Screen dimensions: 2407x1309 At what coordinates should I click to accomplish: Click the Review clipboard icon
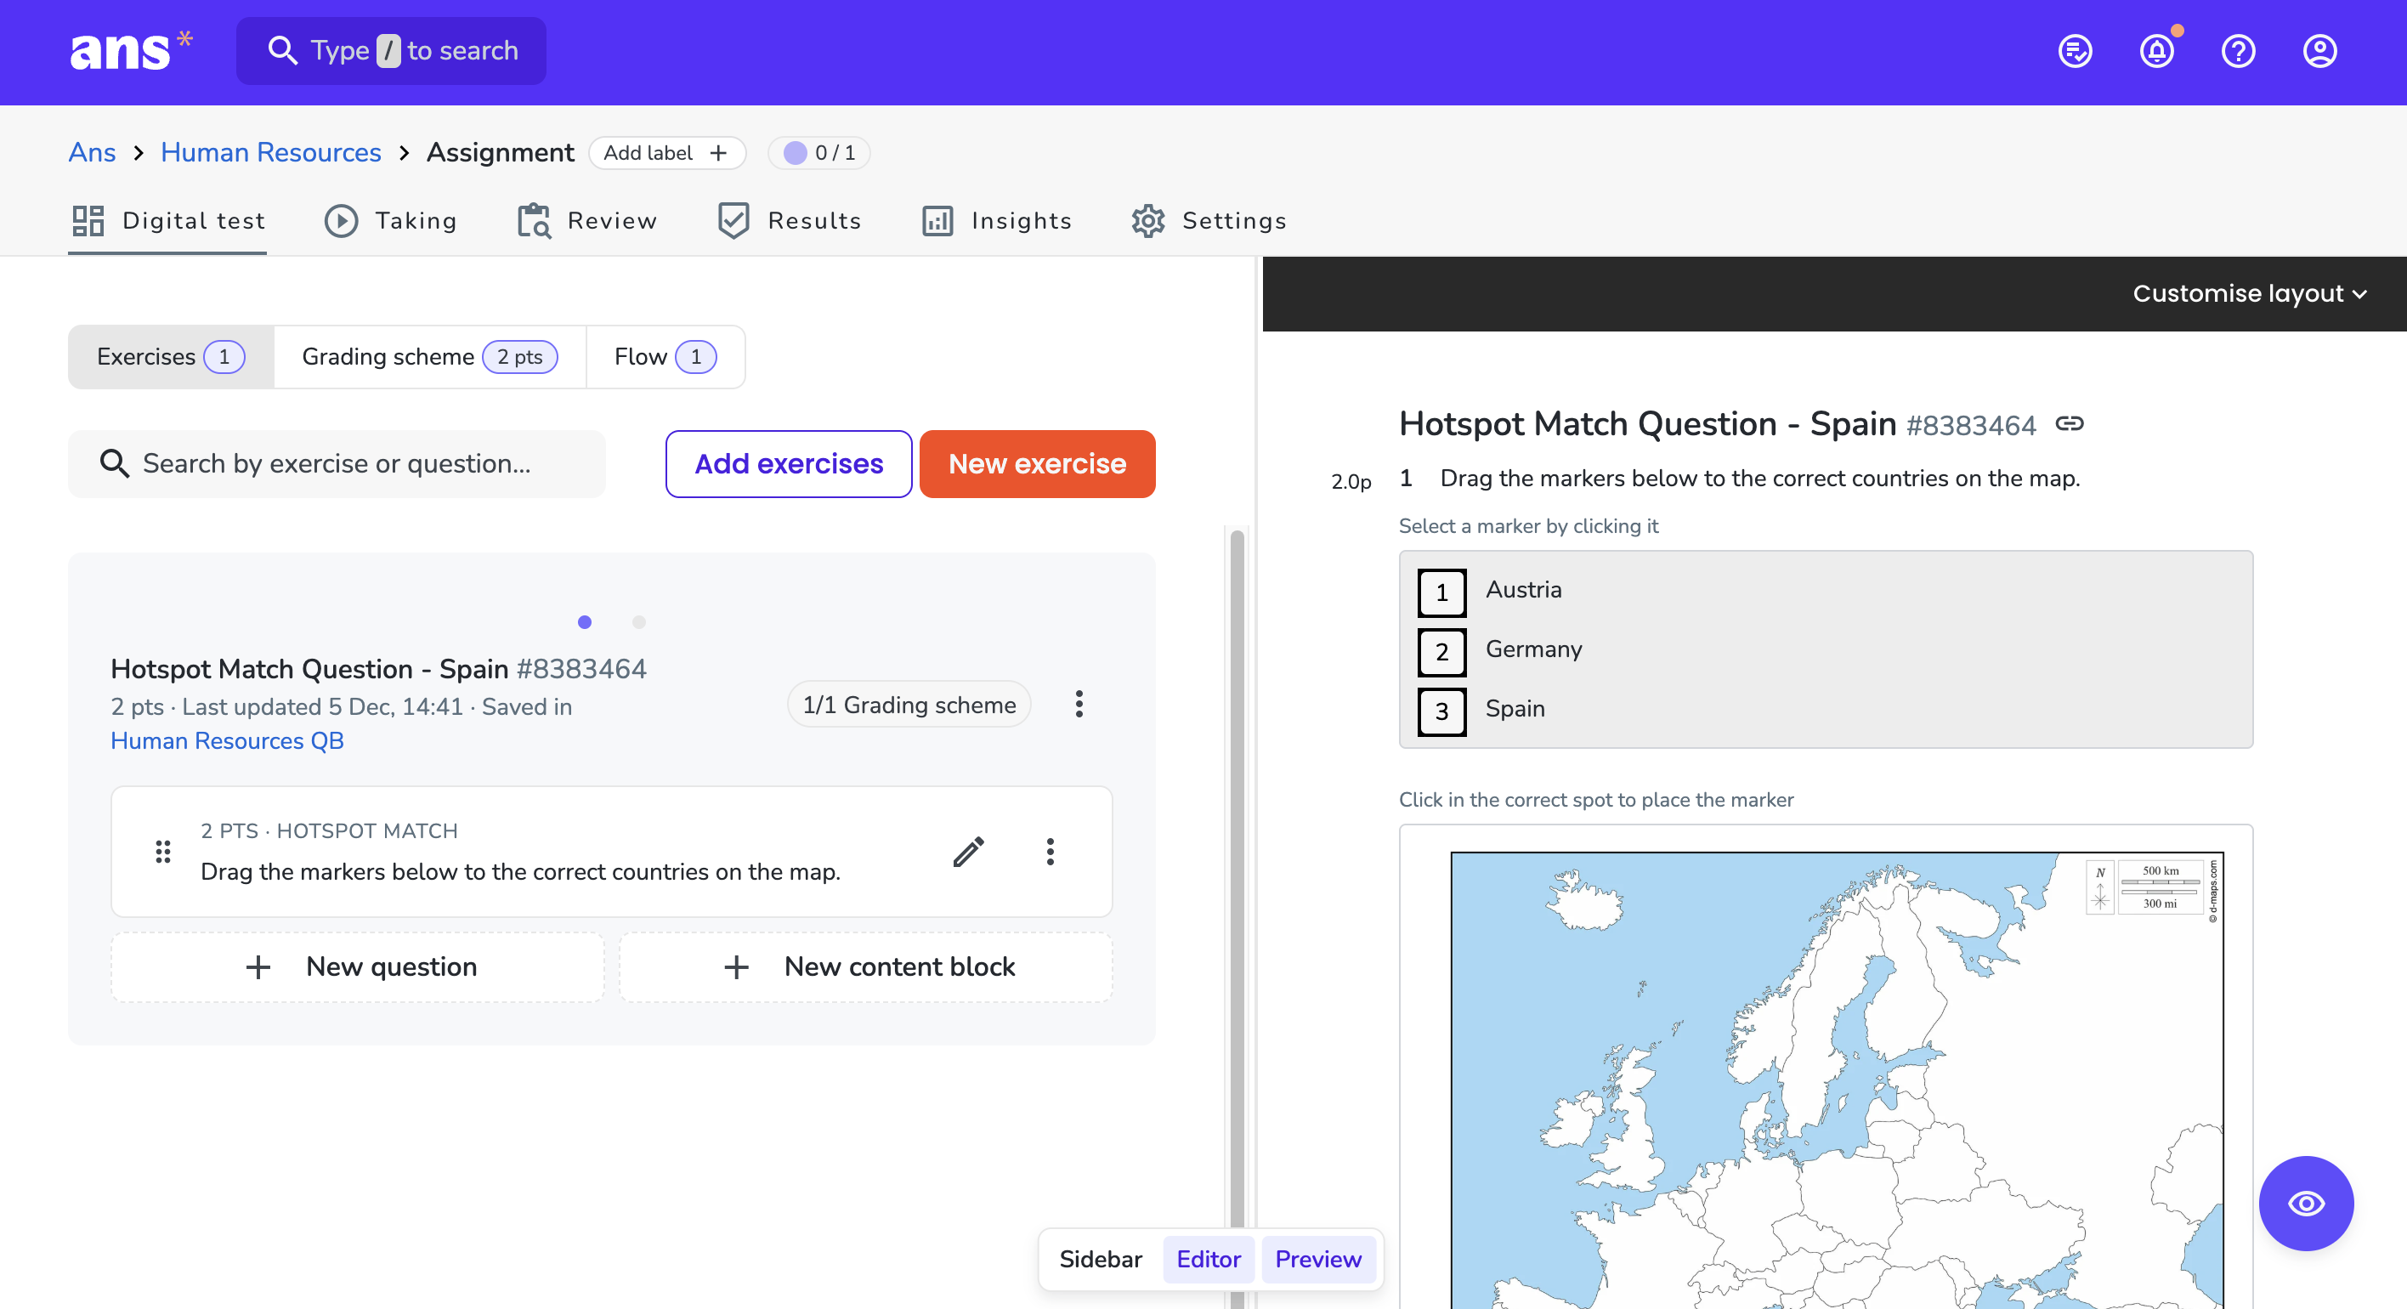coord(534,220)
